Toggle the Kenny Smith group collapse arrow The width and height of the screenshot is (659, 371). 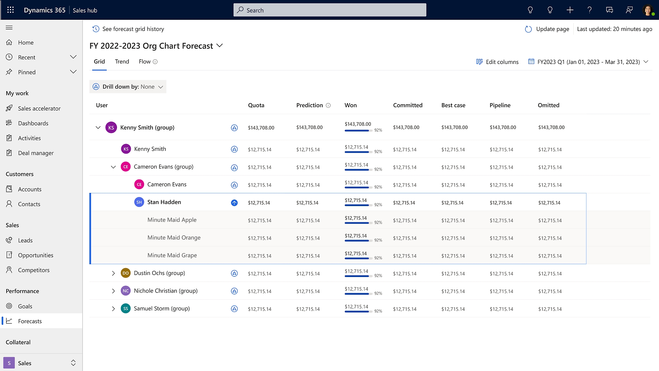(x=98, y=127)
